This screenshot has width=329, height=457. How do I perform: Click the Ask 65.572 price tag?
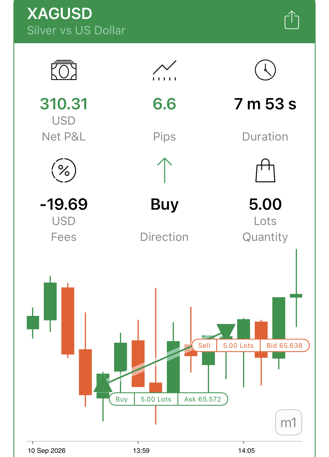click(203, 399)
